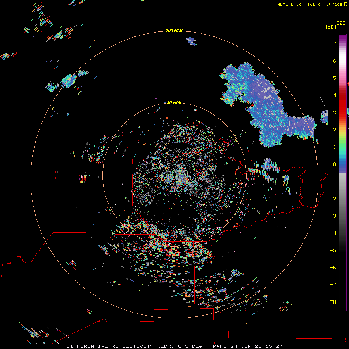This screenshot has width=349, height=349.
Task: Click the KAPD radar site identifier
Action: [220, 346]
